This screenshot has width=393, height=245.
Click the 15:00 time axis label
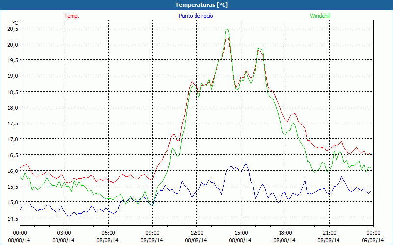(241, 233)
